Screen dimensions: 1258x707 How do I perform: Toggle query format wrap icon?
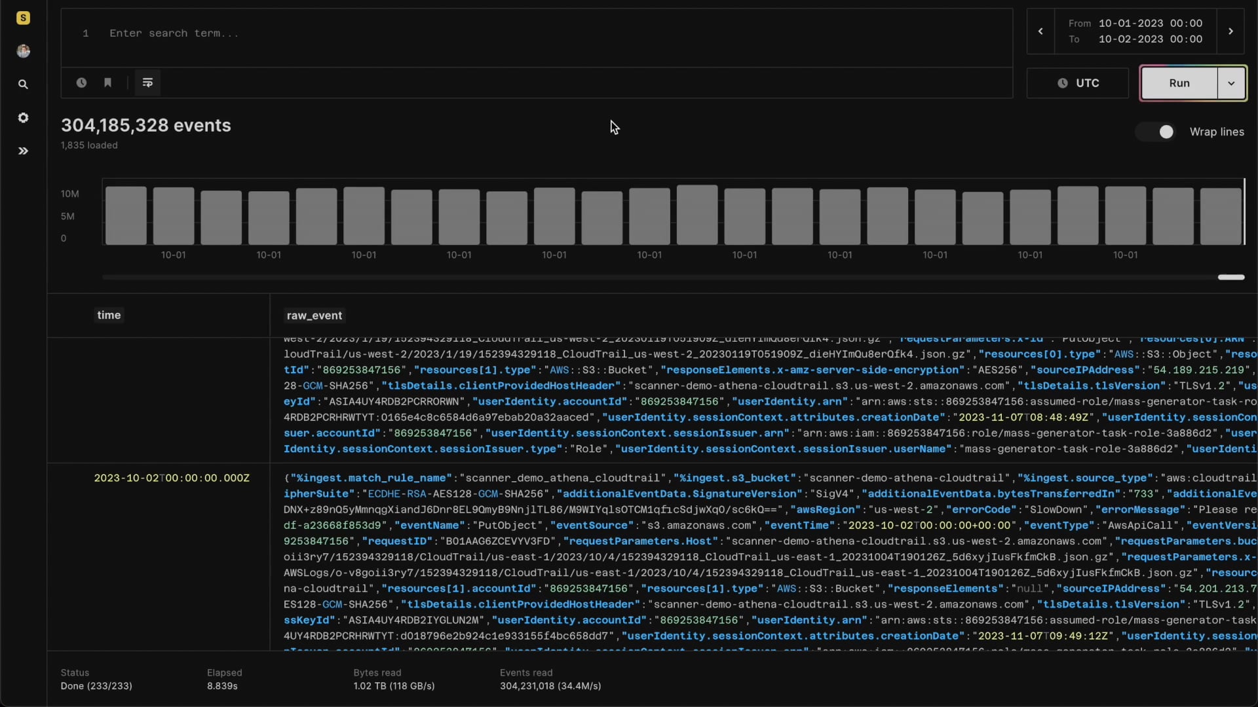147,82
